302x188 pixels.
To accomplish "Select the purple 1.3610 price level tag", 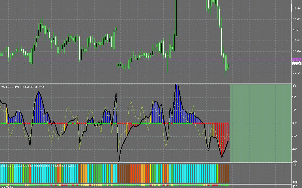I will click(x=297, y=60).
